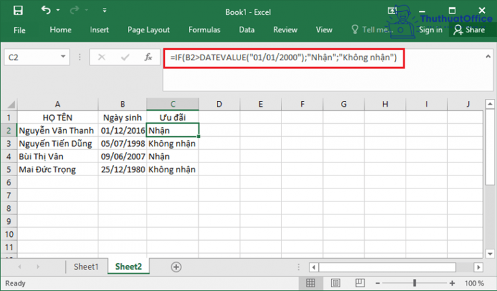Select column G header
Viewport: 497px width, 291px height.
[x=344, y=104]
